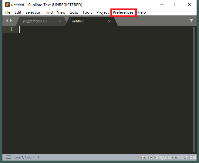Open the Plain Text syntax selector

tap(179, 157)
